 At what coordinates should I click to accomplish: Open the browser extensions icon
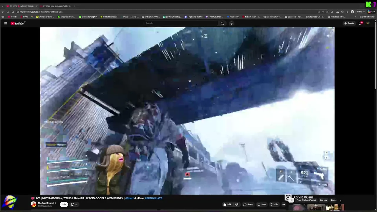(332, 12)
